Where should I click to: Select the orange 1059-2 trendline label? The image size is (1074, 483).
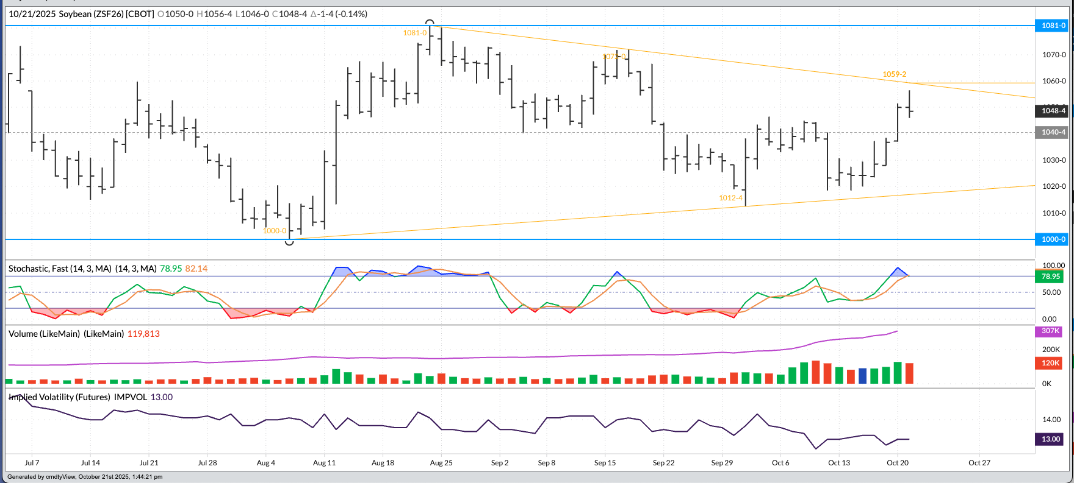894,74
